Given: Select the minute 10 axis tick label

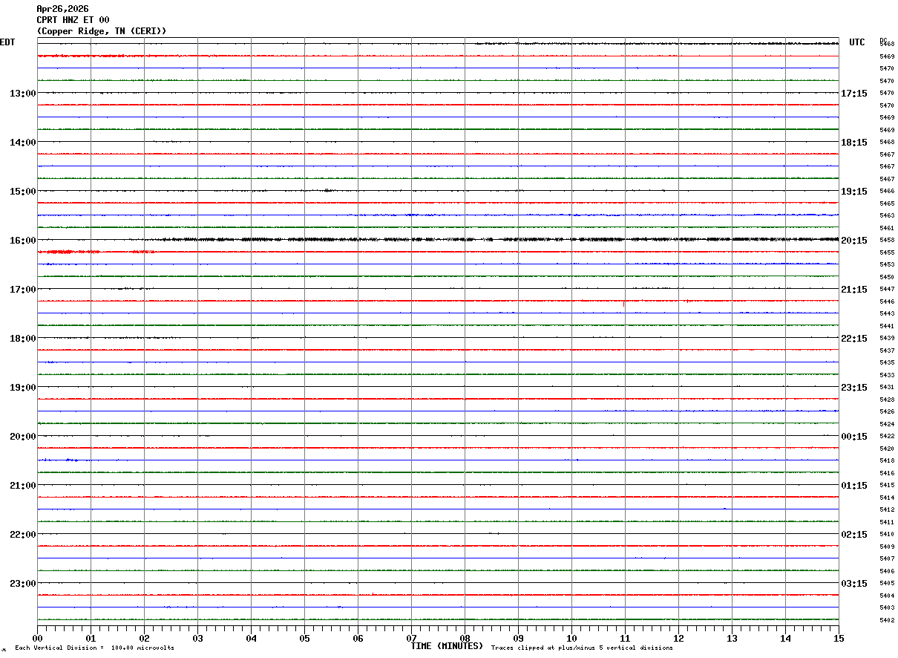Looking at the screenshot, I should 571,638.
